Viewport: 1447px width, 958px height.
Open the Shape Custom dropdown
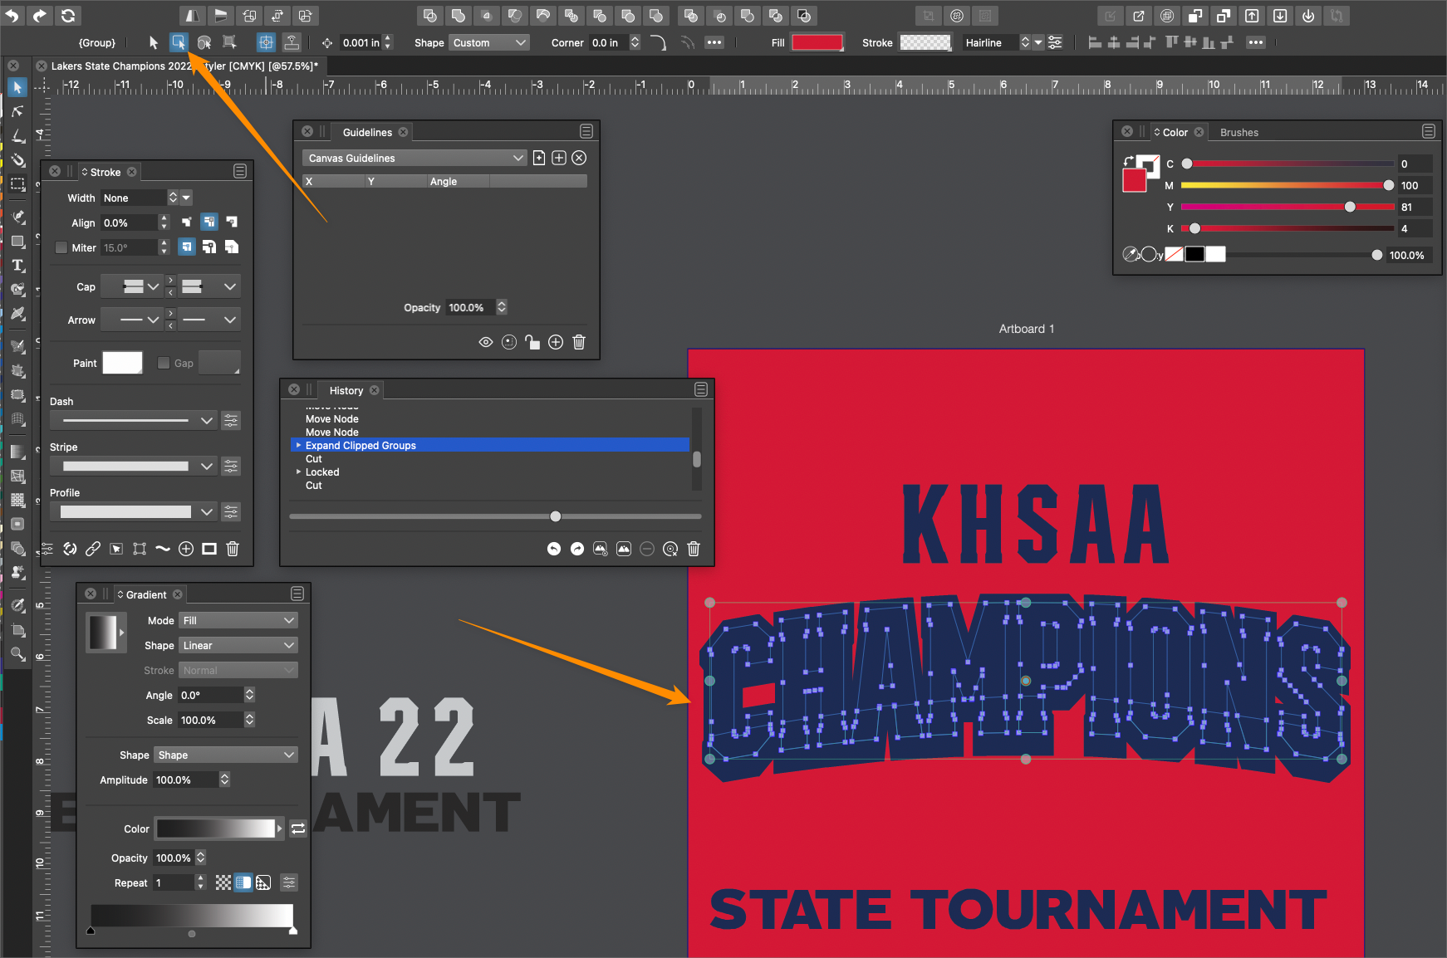488,42
